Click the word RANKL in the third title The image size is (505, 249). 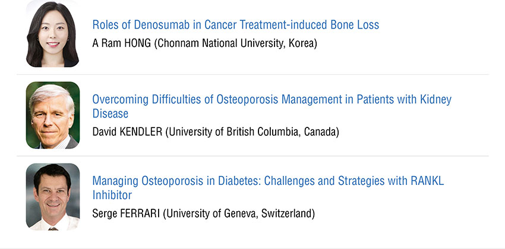427,181
